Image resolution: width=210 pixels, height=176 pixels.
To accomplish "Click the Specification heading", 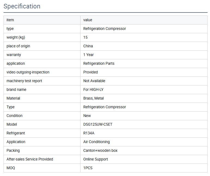I will click(22, 6).
